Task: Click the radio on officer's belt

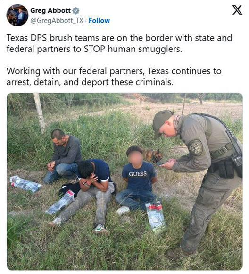Action: click(236, 159)
